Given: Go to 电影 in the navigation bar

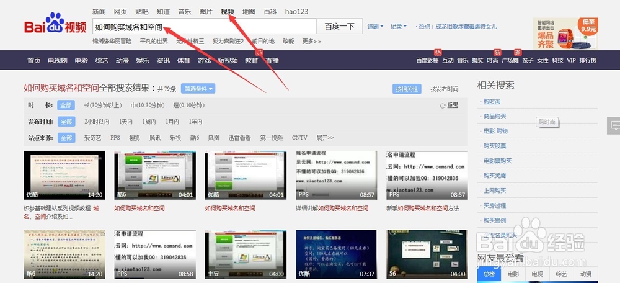Looking at the screenshot, I should [81, 61].
